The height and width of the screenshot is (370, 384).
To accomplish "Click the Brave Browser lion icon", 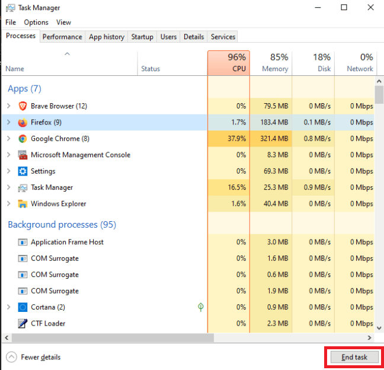I will tap(23, 106).
